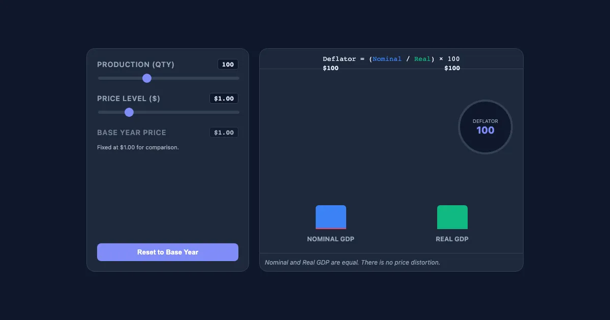
Task: Click 'Fixed at $1.00 for comparison.' note
Action: tap(138, 147)
